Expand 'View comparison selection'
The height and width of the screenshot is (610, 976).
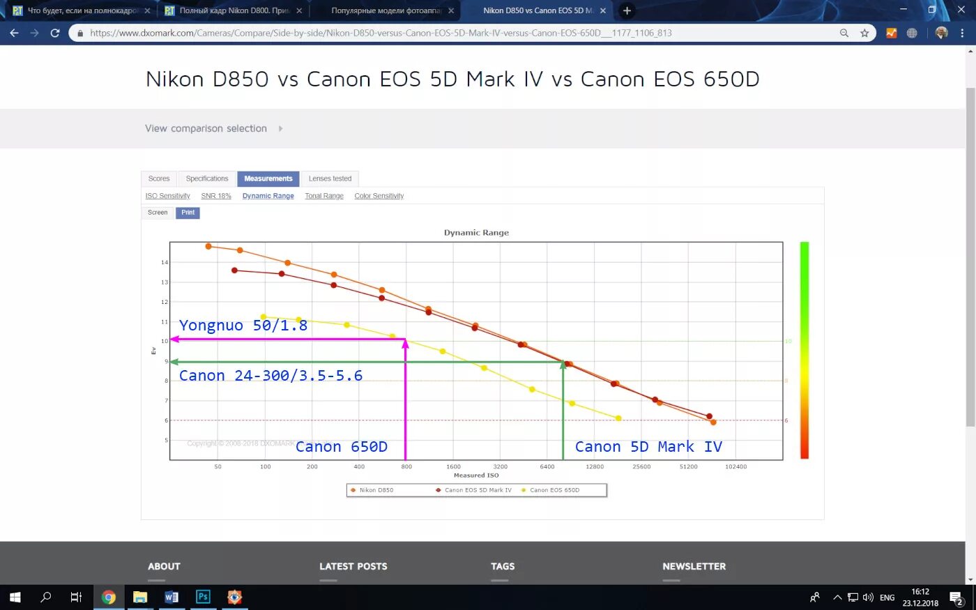coord(213,128)
